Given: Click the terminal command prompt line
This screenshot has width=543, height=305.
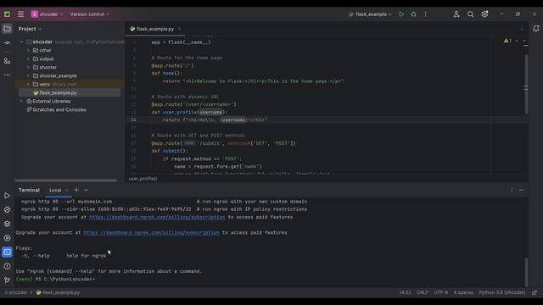Looking at the screenshot, I should point(55,280).
